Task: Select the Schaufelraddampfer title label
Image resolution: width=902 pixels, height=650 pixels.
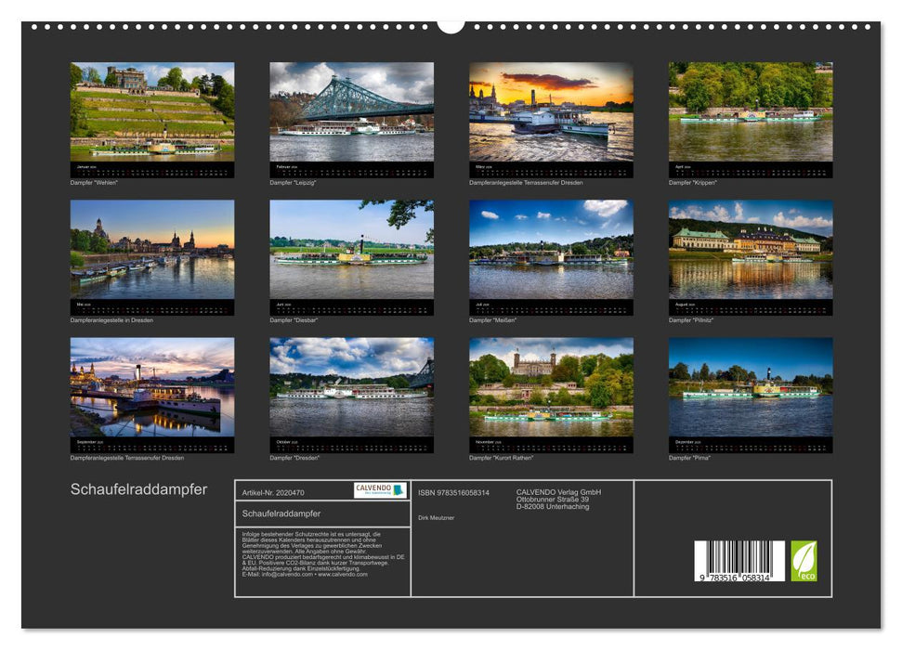Action: [139, 487]
